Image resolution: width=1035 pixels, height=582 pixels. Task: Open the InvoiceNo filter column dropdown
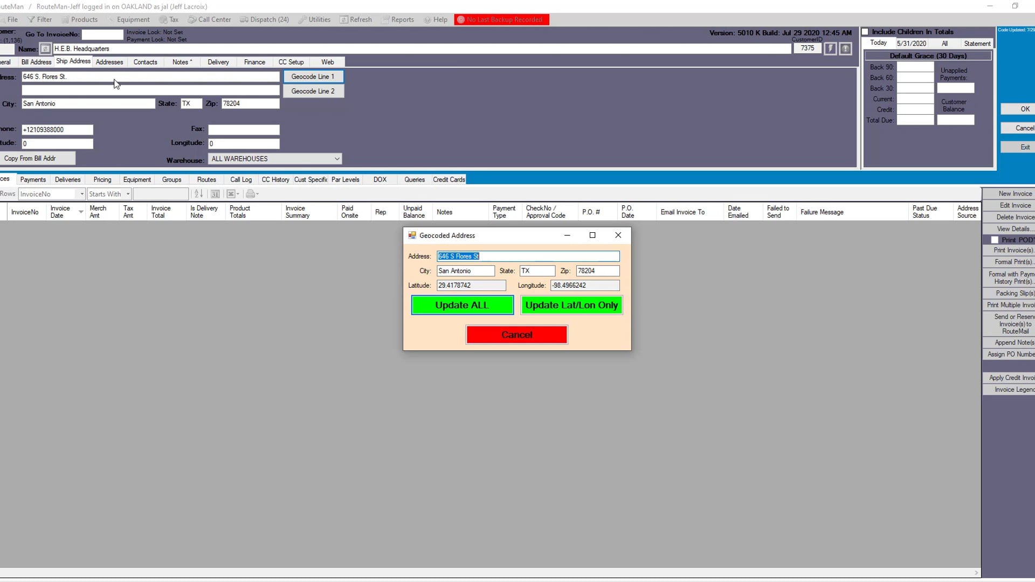(x=82, y=194)
